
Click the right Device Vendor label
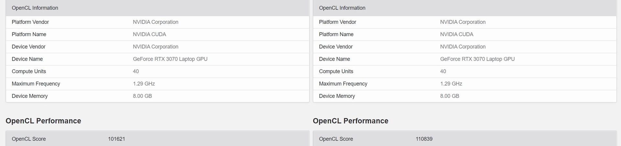336,47
